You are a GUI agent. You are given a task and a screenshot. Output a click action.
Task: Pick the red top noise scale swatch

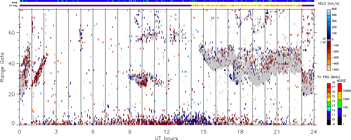pyautogui.click(x=339, y=87)
